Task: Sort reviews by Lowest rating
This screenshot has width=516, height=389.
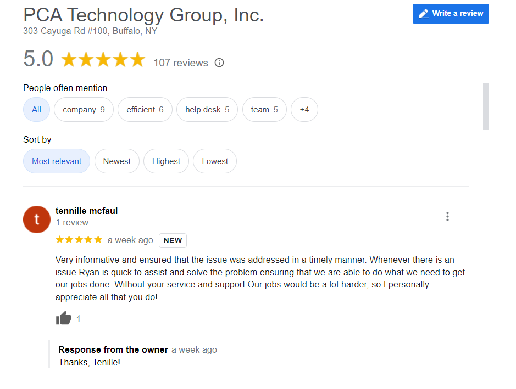Action: click(x=215, y=161)
